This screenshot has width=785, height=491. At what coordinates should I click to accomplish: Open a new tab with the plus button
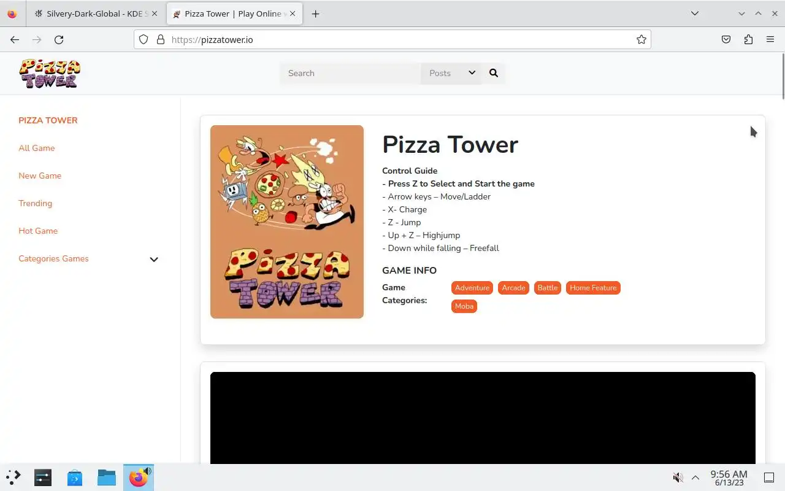pos(315,14)
